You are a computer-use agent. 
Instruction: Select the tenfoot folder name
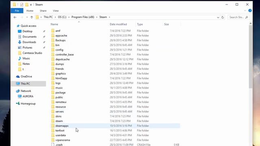point(60,131)
